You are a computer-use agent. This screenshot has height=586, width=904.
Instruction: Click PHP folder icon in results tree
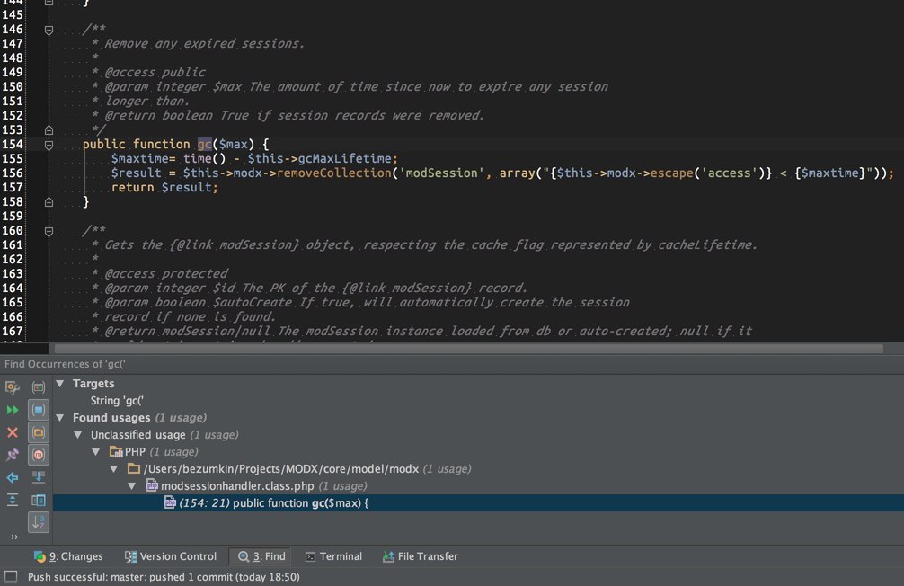pos(117,451)
